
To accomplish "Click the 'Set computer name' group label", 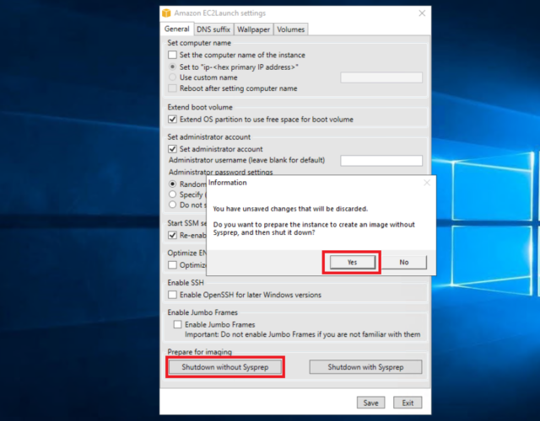I will click(x=199, y=43).
